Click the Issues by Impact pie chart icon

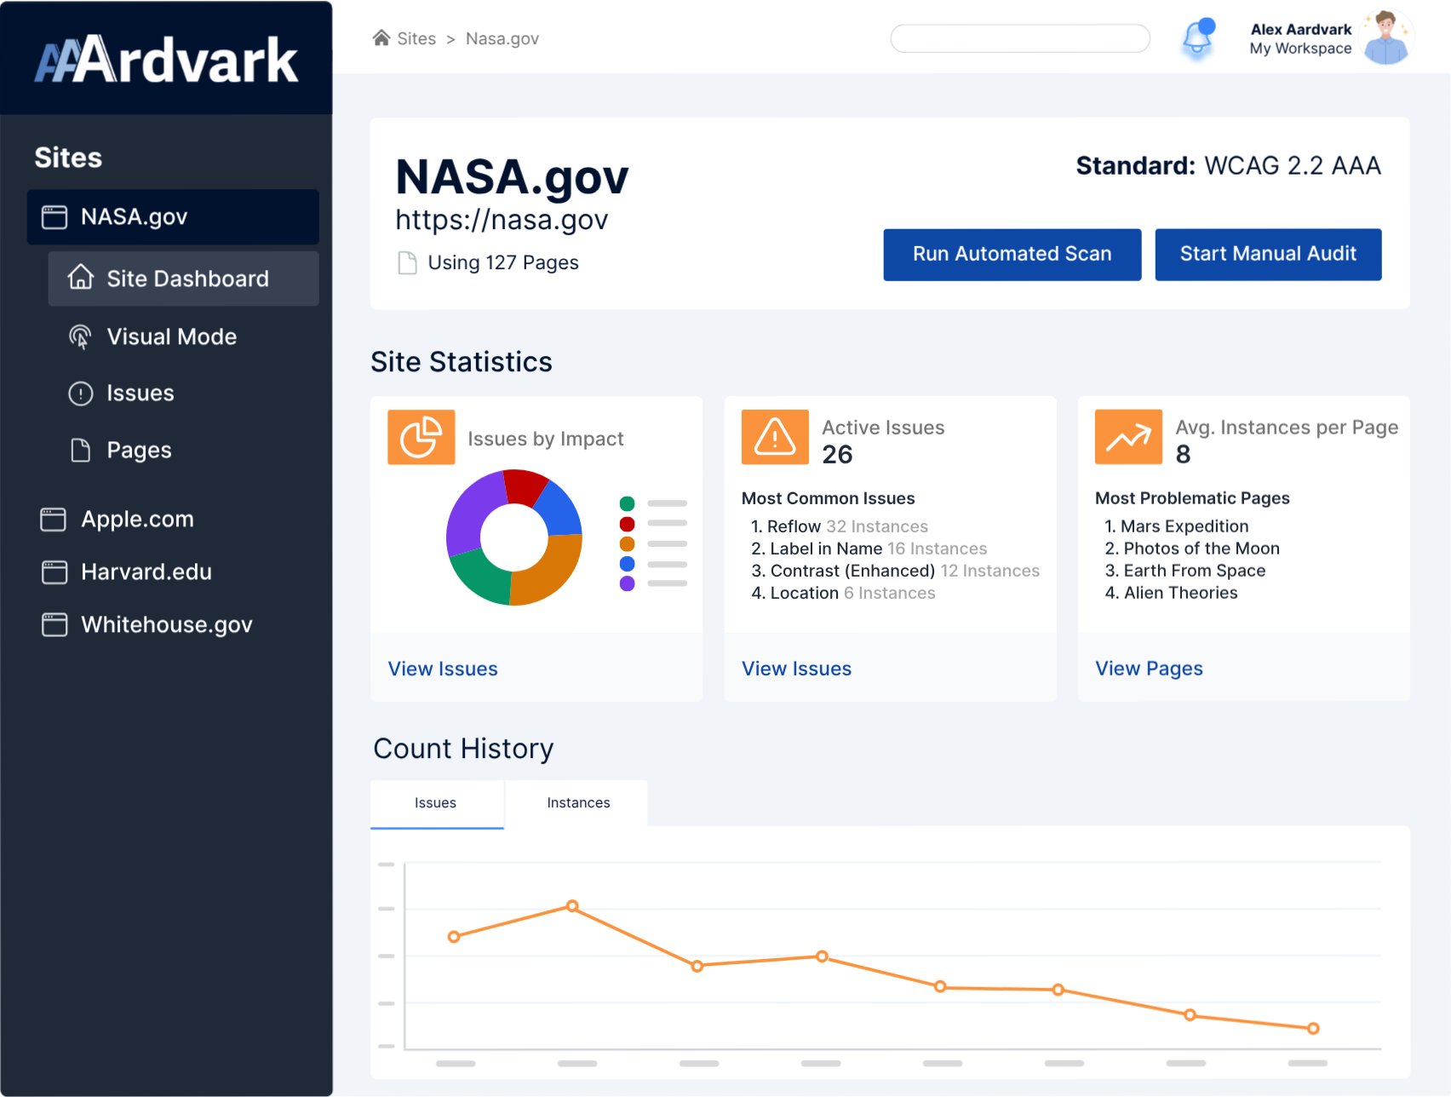tap(421, 437)
